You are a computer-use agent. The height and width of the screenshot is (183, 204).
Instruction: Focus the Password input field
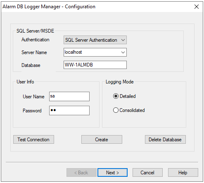pos(69,110)
